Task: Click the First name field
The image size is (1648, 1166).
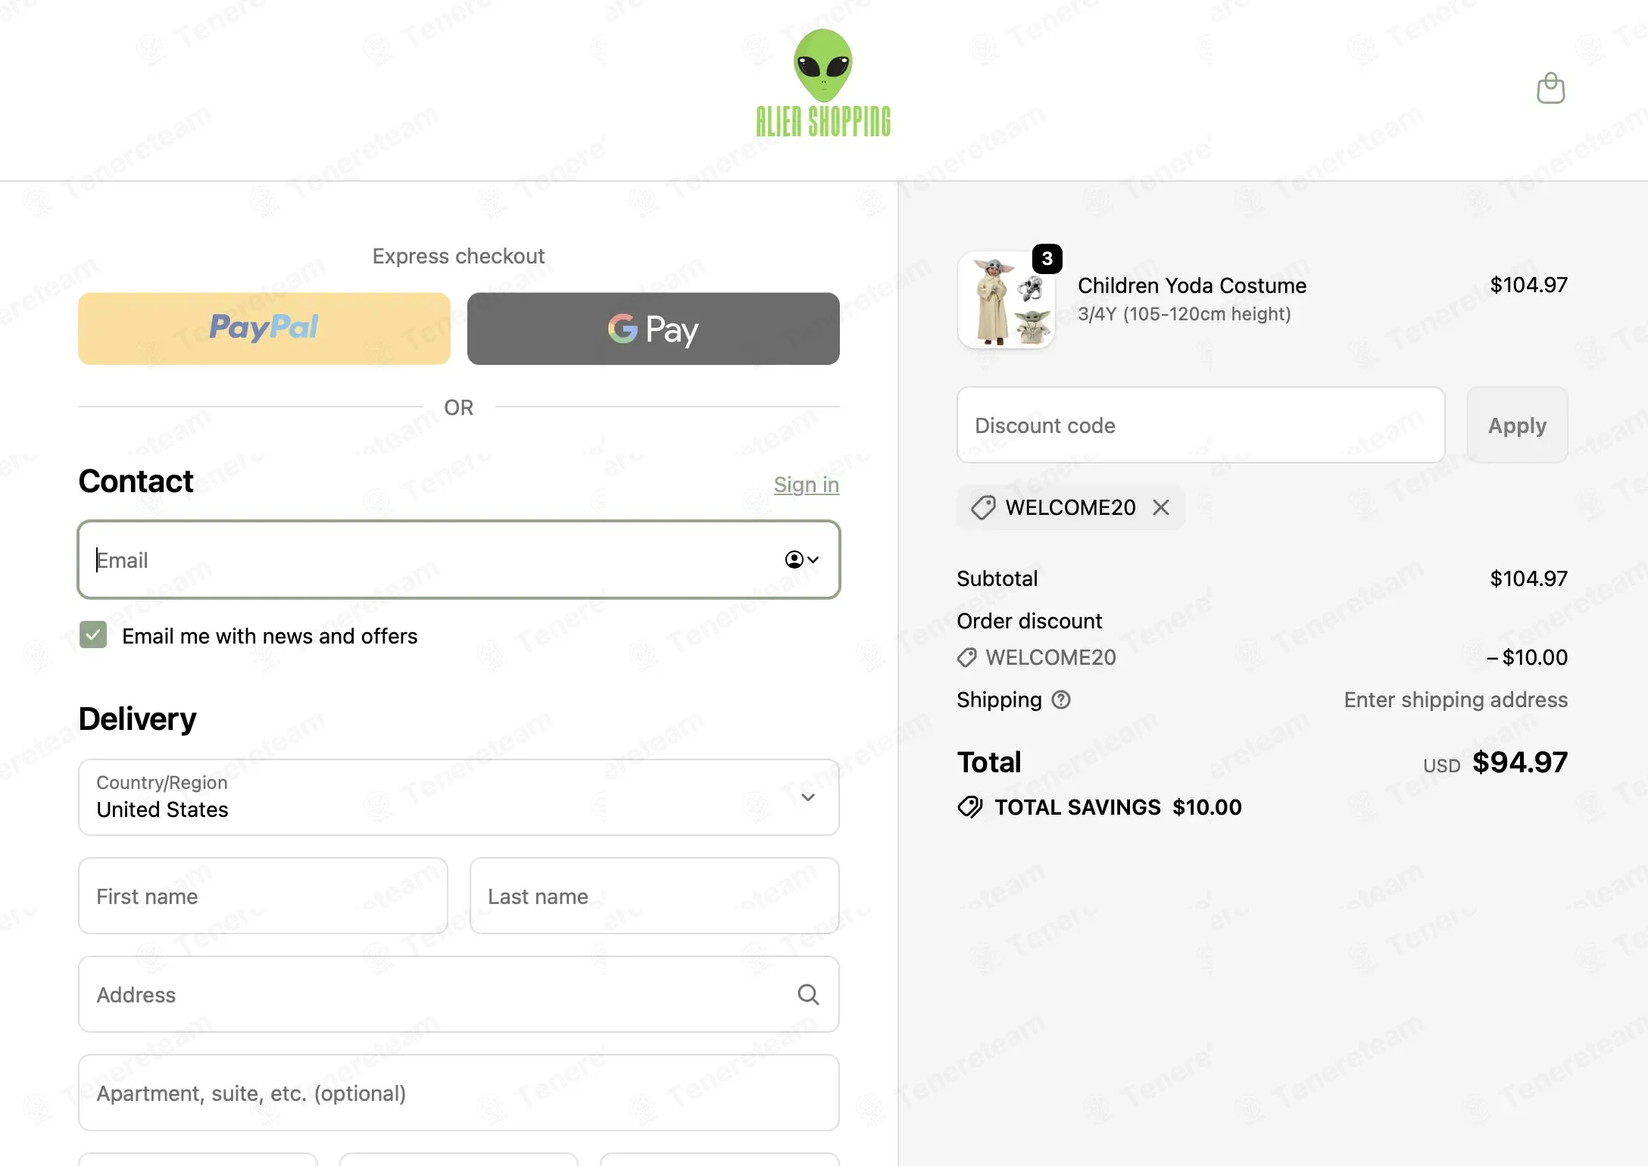Action: point(263,896)
